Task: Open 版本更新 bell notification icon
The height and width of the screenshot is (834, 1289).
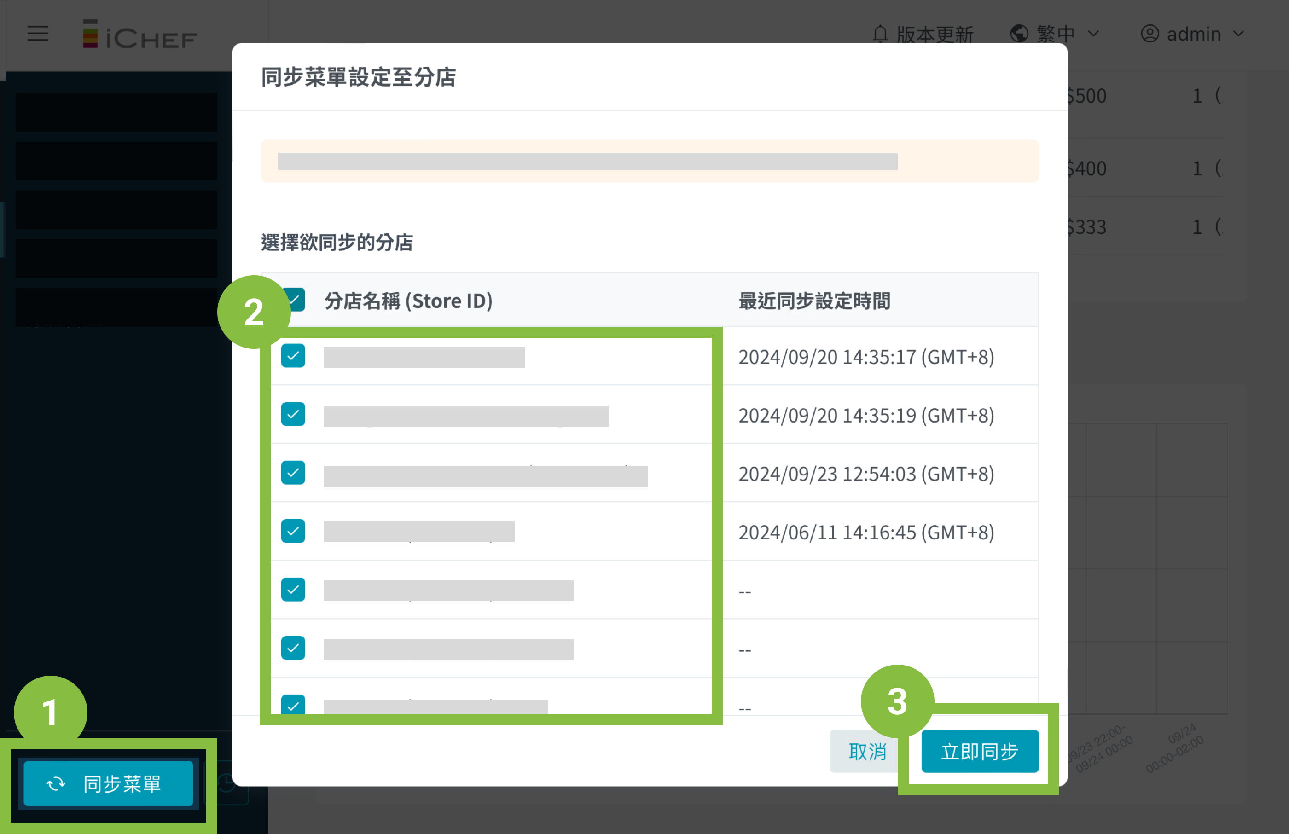Action: 880,34
